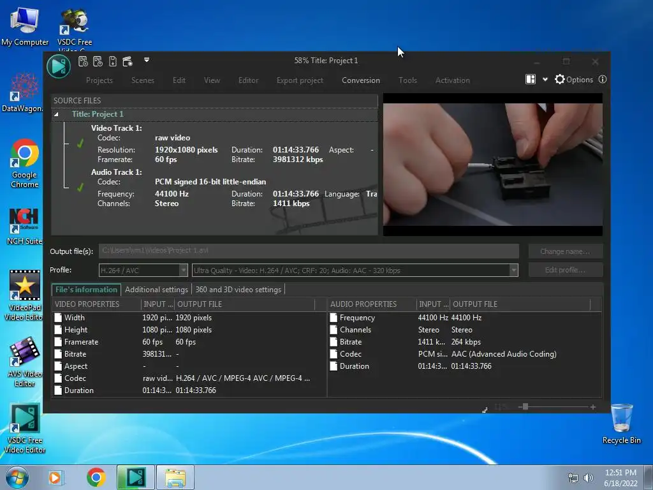Click the Height property page icon
Image resolution: width=653 pixels, height=490 pixels.
pyautogui.click(x=58, y=330)
